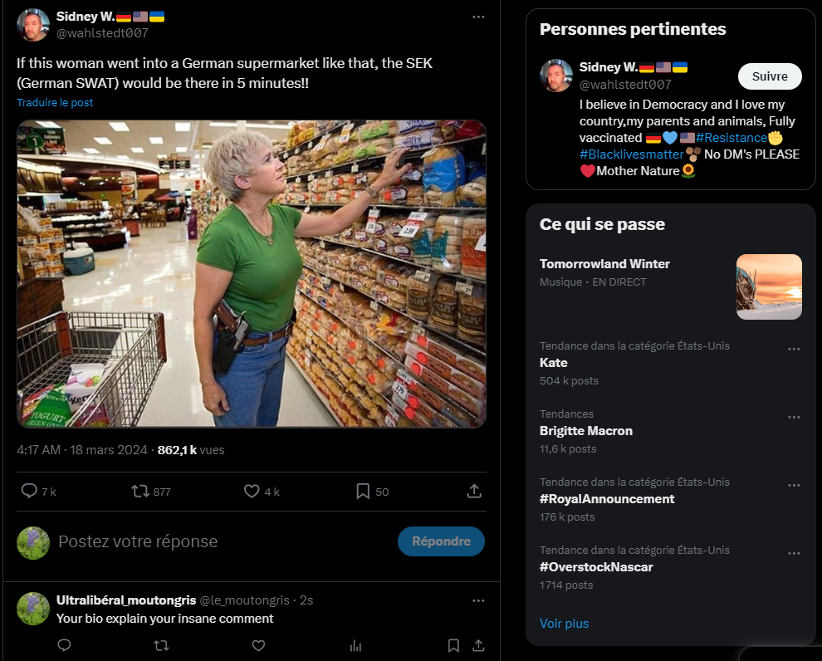Open the #OverstockNascar trend
This screenshot has width=822, height=661.
click(x=596, y=567)
